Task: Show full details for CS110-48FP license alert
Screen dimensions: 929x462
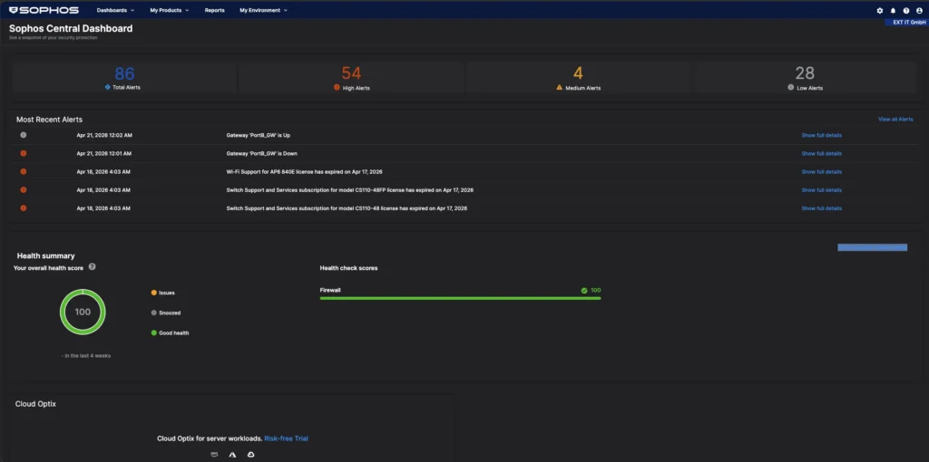Action: [x=821, y=190]
